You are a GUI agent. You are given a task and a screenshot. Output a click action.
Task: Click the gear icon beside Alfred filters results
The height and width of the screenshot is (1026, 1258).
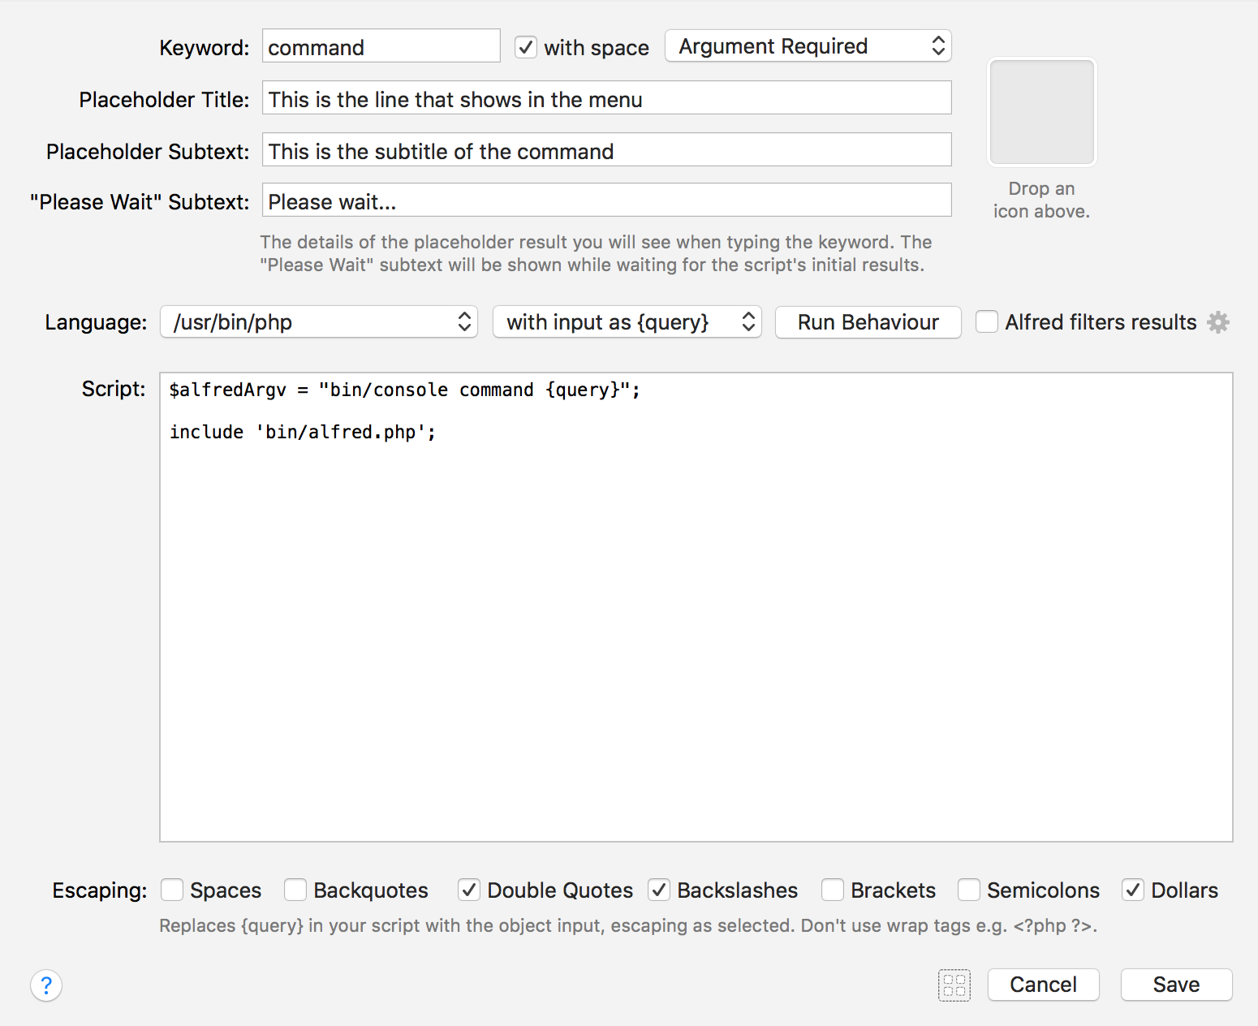click(x=1217, y=322)
